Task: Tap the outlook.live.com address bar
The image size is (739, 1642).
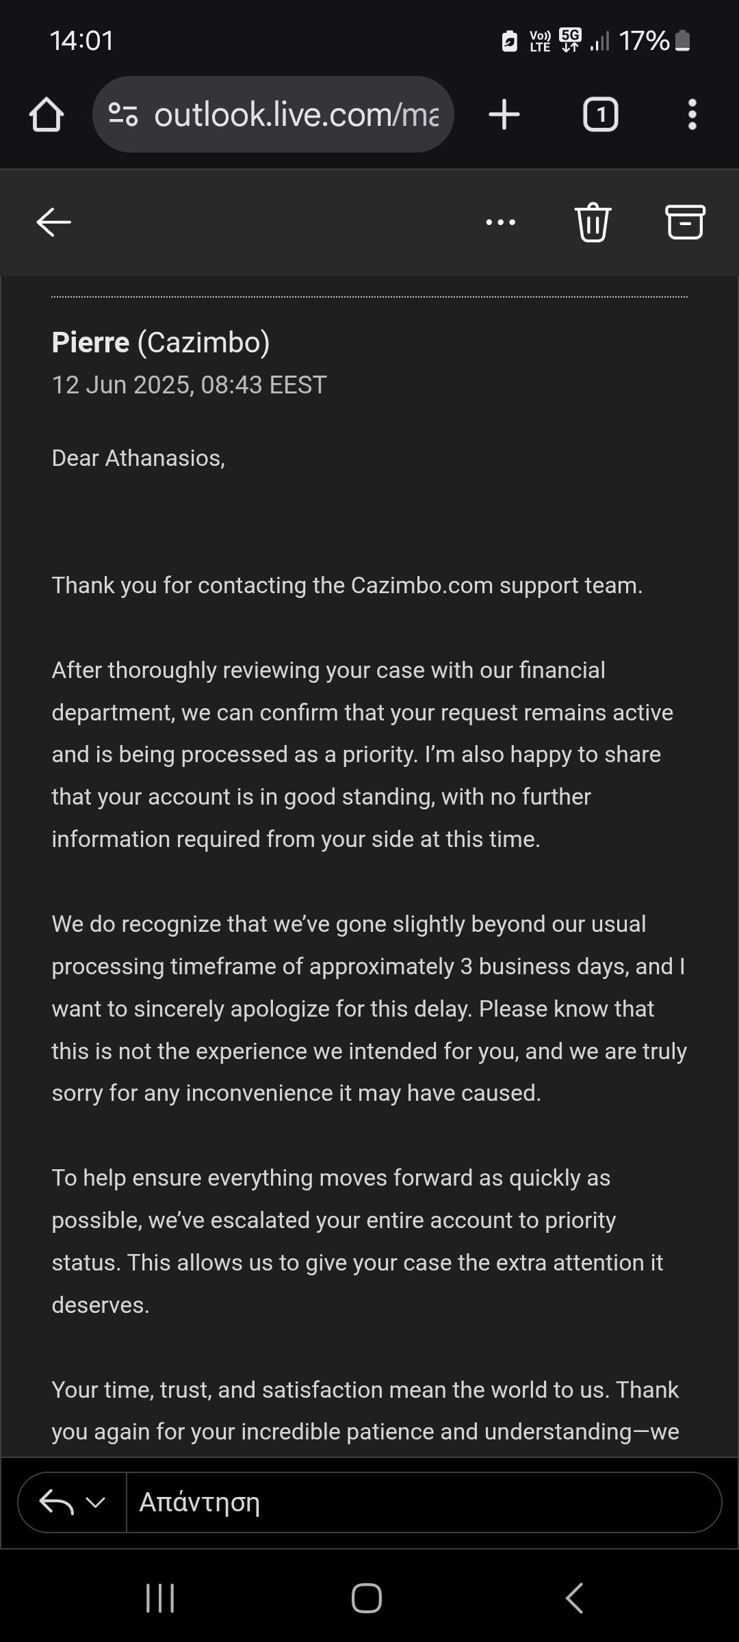Action: click(x=296, y=114)
